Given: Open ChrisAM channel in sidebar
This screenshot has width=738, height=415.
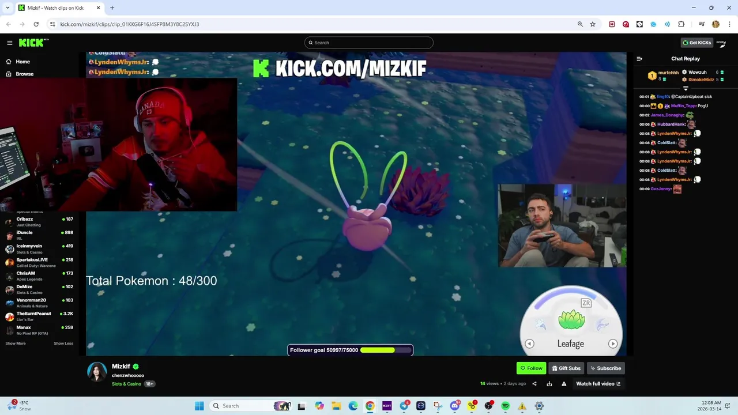Looking at the screenshot, I should 39,276.
